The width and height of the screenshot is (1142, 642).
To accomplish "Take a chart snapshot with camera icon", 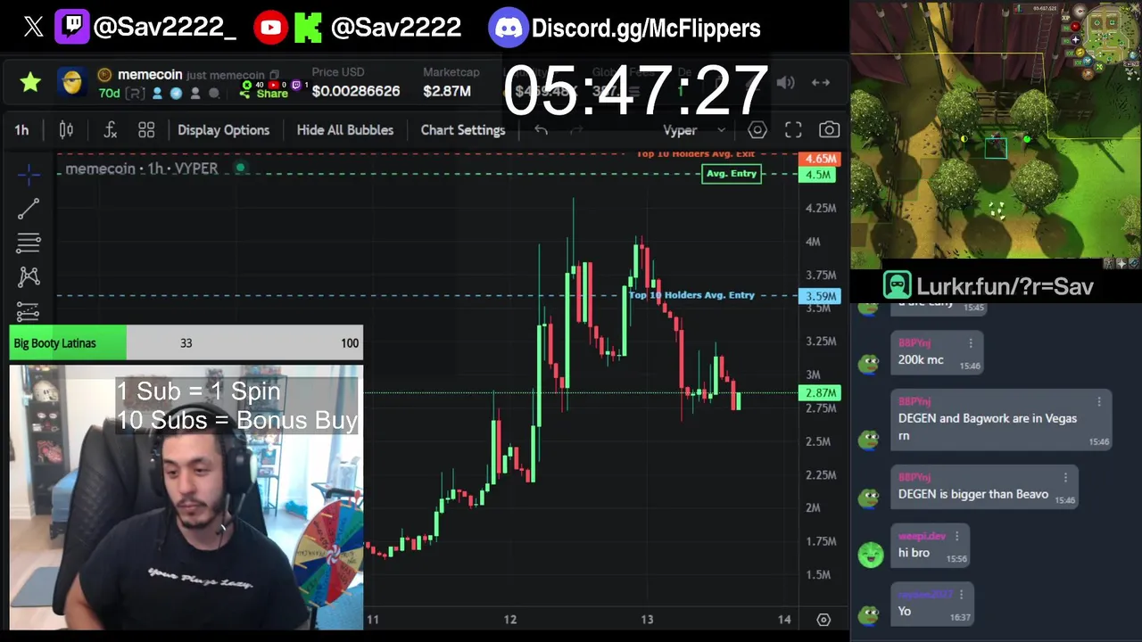I will [829, 130].
